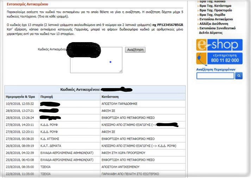
Task: Select the date cell 25/8/2018, 06:43:08
Action: pyautogui.click(x=20, y=160)
